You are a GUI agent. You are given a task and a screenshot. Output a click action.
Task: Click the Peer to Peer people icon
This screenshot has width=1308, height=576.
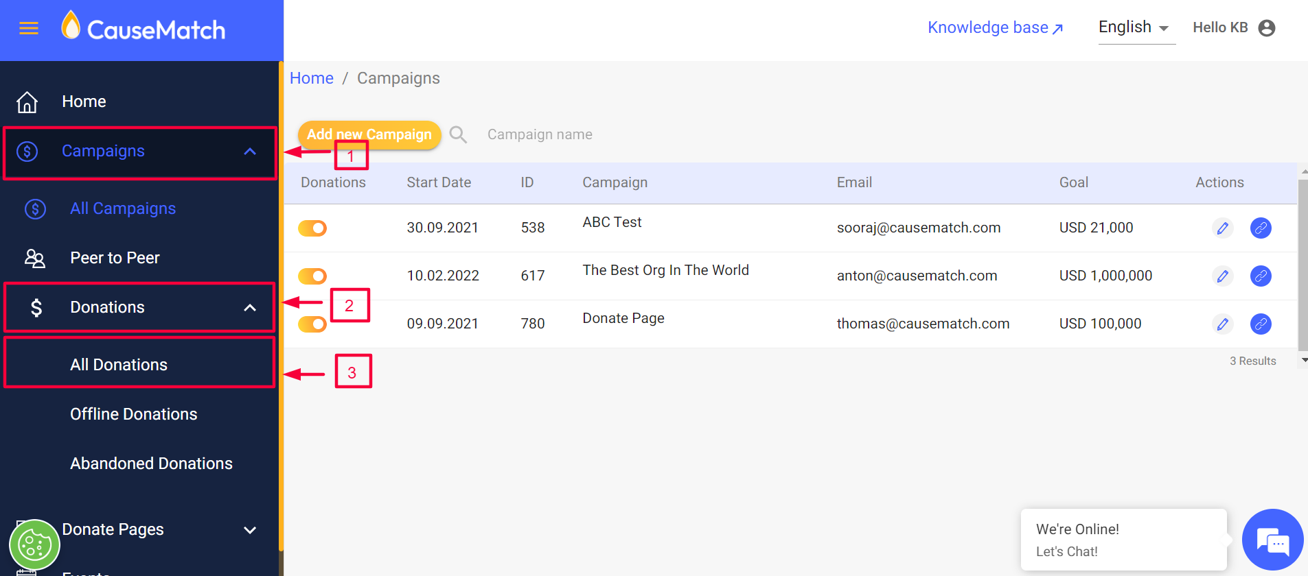point(35,258)
